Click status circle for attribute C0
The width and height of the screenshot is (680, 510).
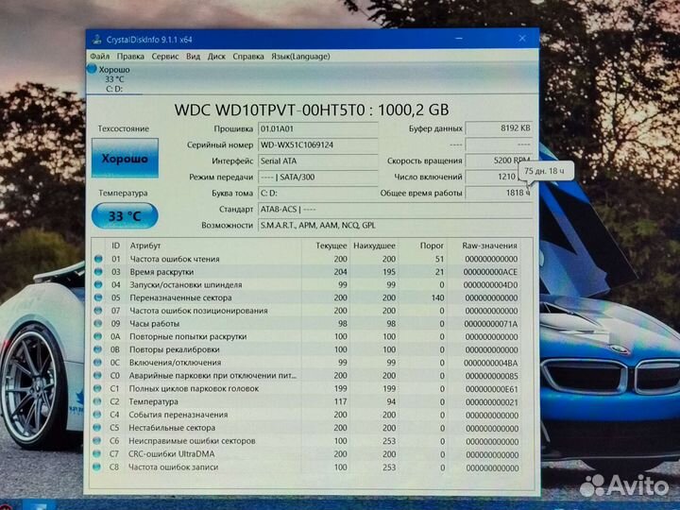coord(97,376)
